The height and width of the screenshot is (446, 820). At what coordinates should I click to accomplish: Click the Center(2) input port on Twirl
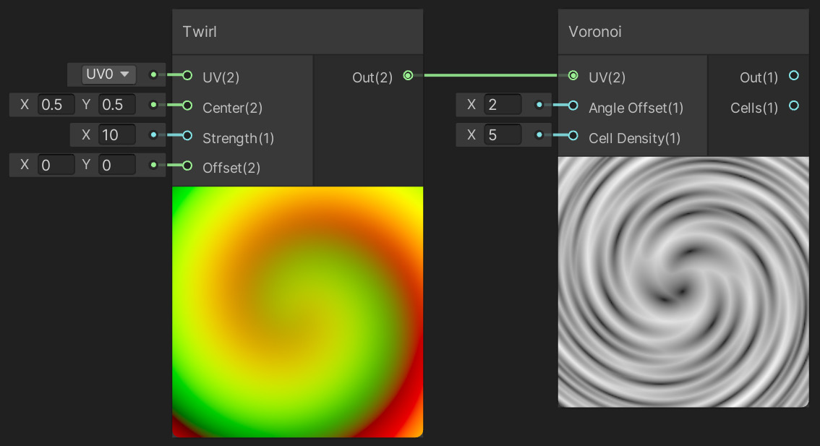click(x=187, y=105)
